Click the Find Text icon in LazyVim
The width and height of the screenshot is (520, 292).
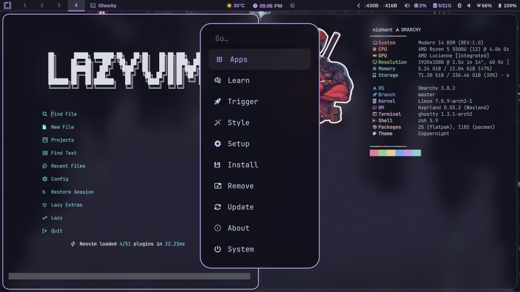click(x=45, y=153)
